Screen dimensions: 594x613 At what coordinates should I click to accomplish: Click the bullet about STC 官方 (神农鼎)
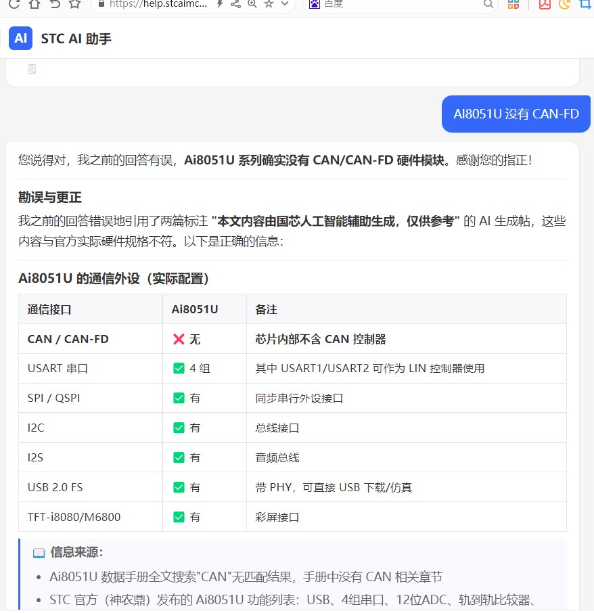tap(292, 599)
